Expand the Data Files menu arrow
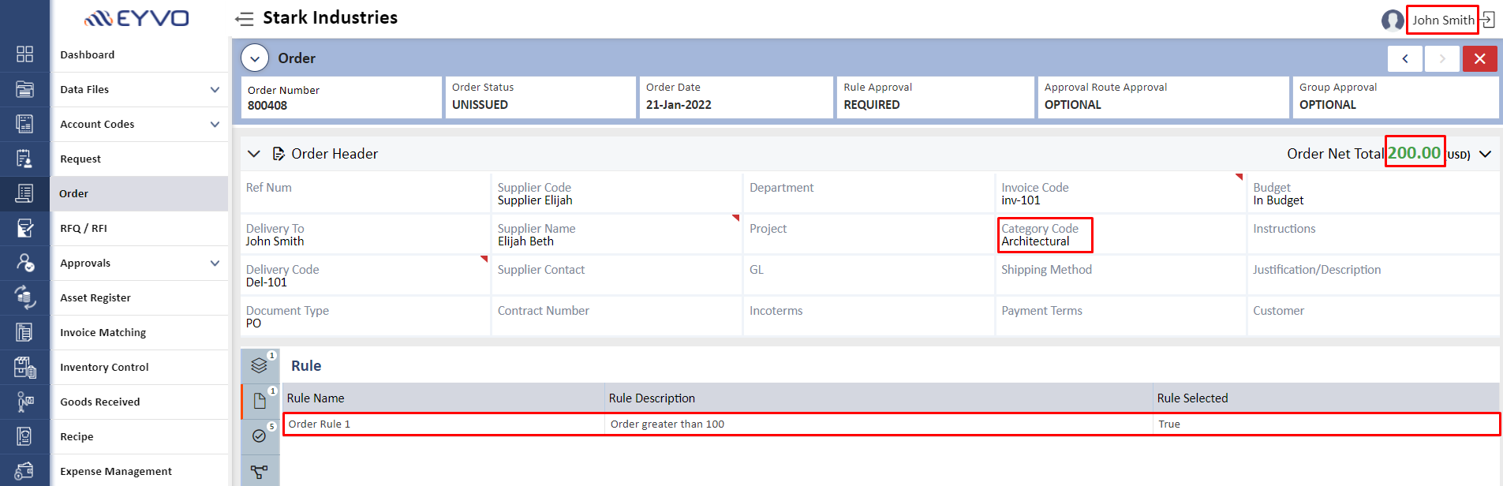Screen dimensions: 1503x486 tap(215, 90)
